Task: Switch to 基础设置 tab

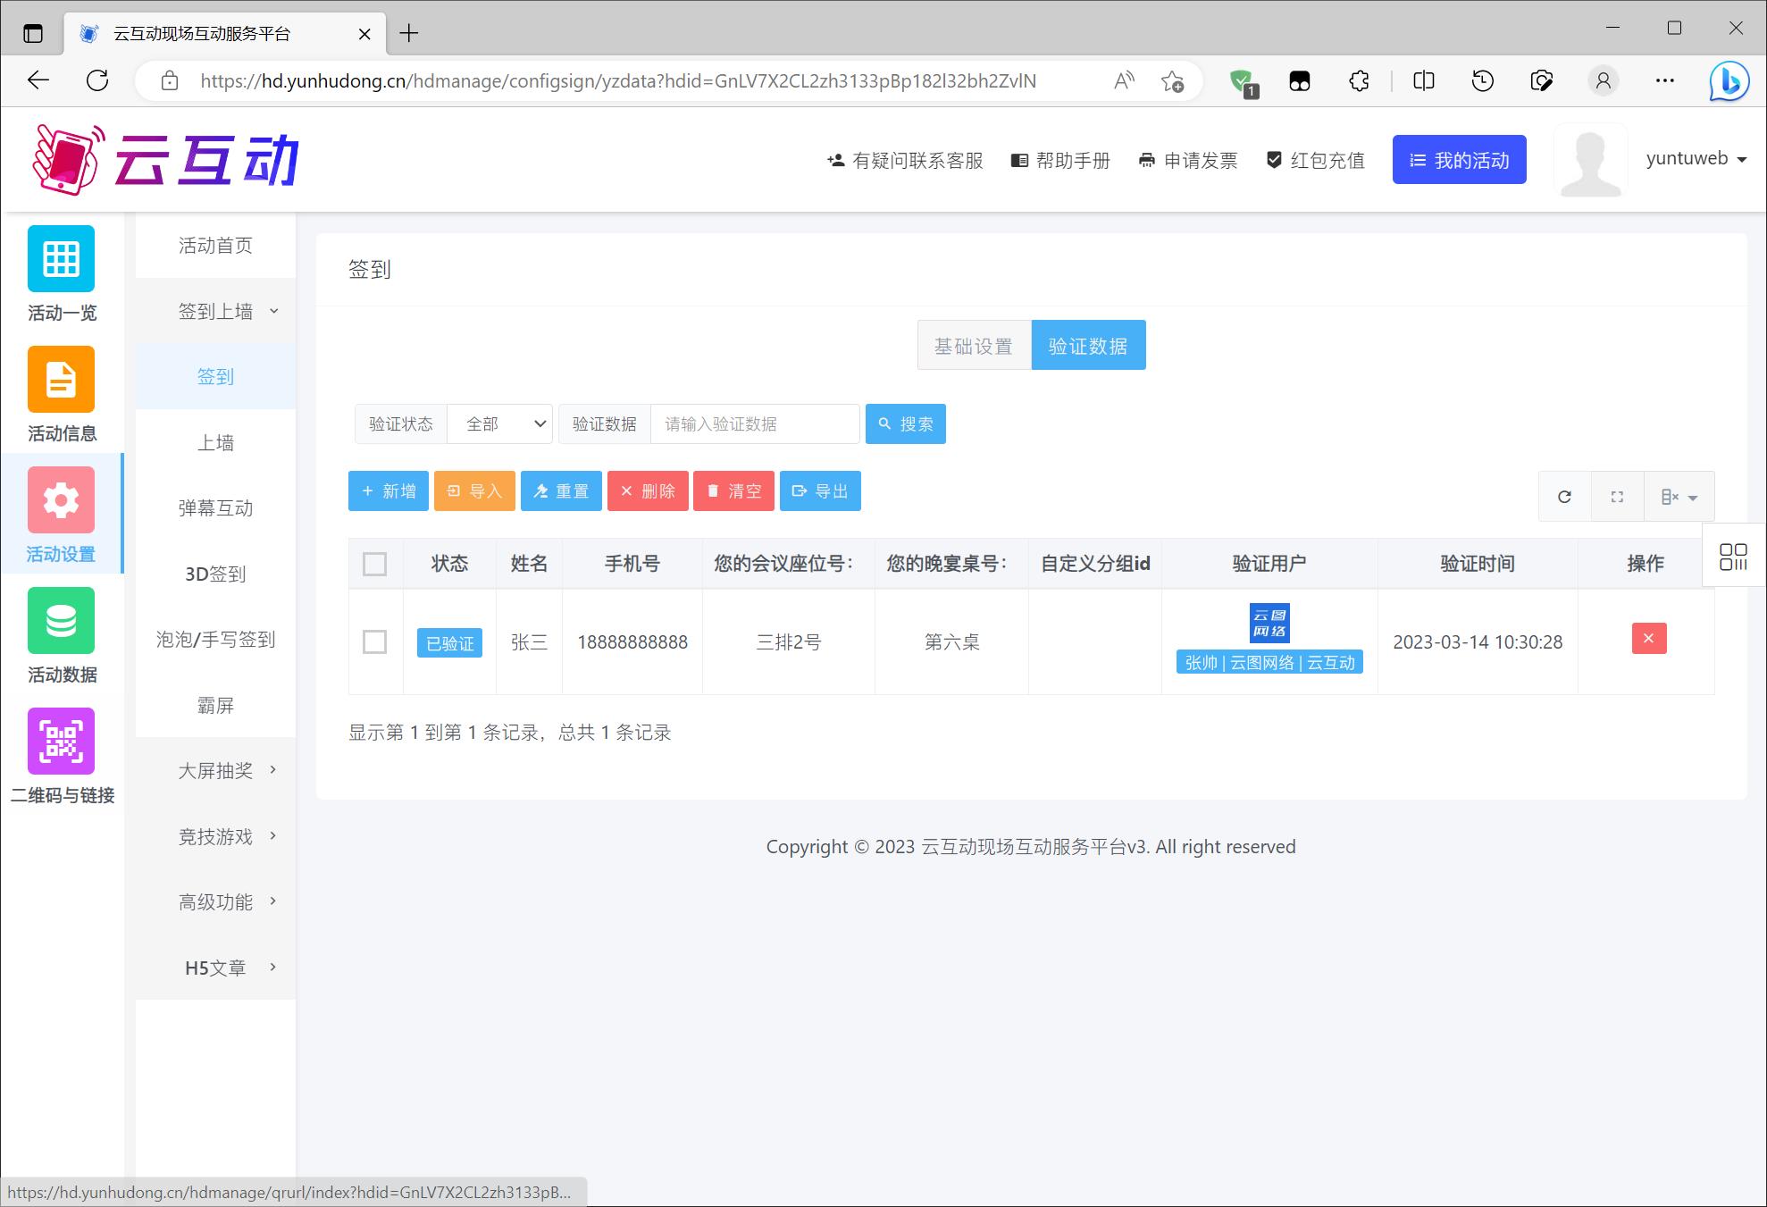Action: [x=974, y=347]
